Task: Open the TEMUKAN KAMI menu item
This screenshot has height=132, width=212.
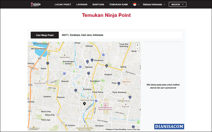Action: [x=118, y=4]
